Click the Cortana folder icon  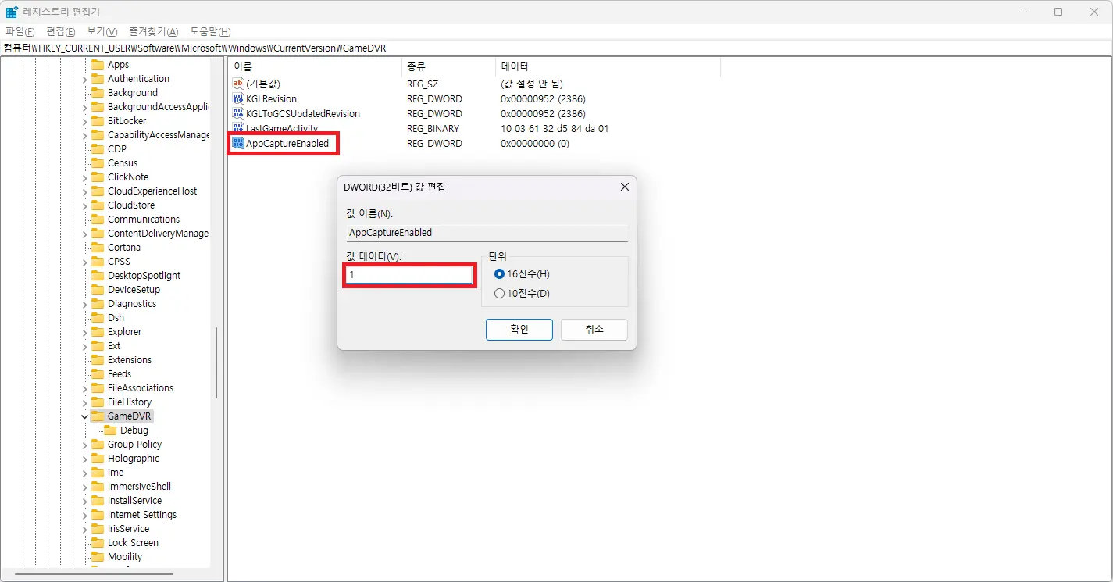[98, 248]
